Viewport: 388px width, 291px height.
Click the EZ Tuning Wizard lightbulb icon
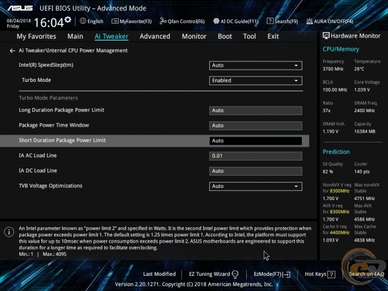pos(235,274)
